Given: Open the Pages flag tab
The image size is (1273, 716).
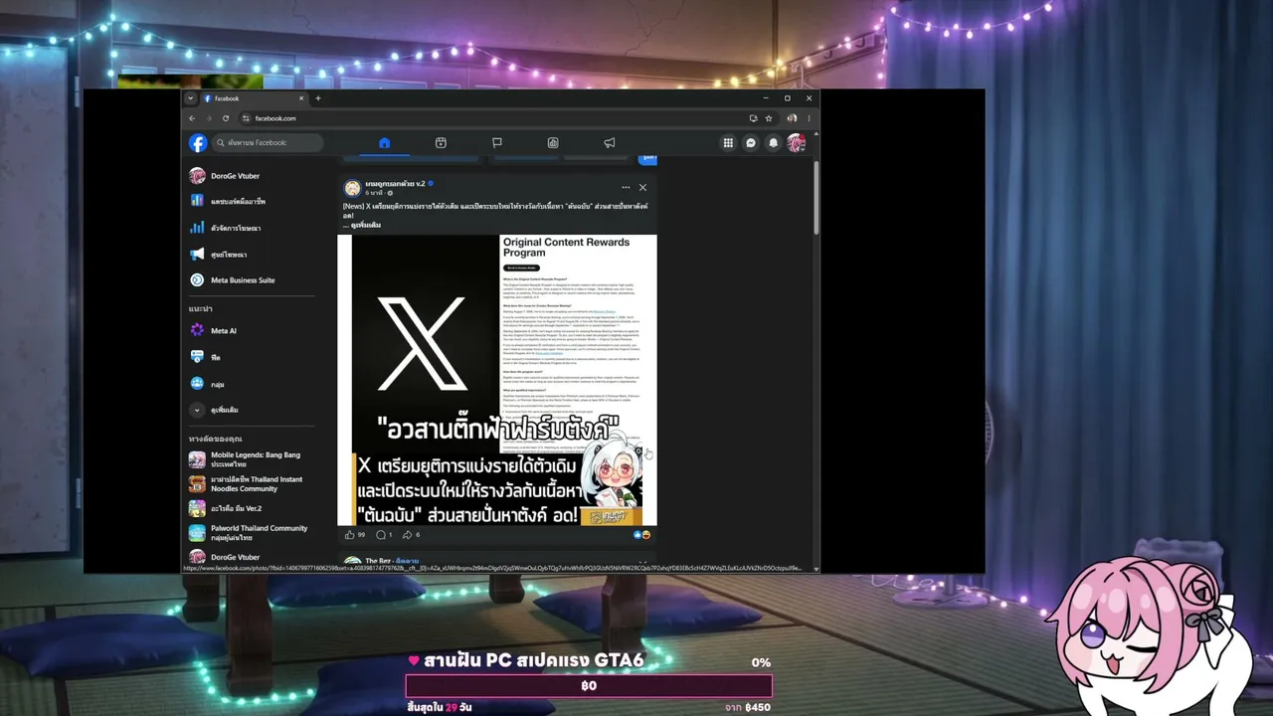Looking at the screenshot, I should click(497, 143).
